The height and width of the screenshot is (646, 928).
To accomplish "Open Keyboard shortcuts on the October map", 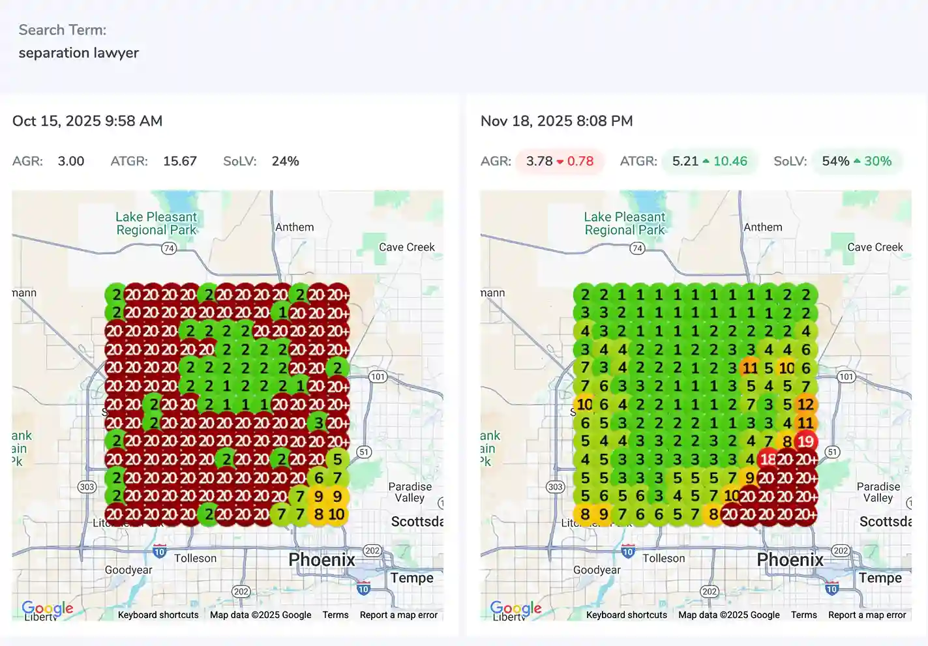I will click(157, 615).
